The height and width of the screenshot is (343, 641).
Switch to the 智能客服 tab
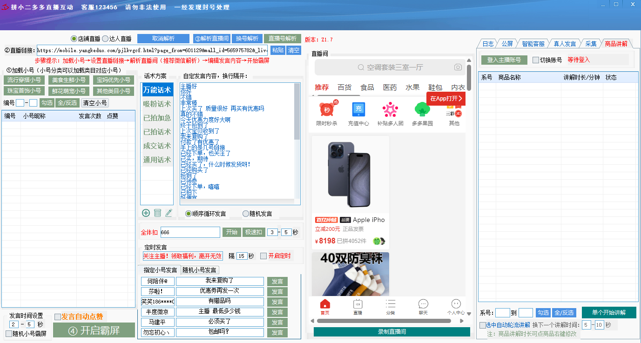coord(533,44)
